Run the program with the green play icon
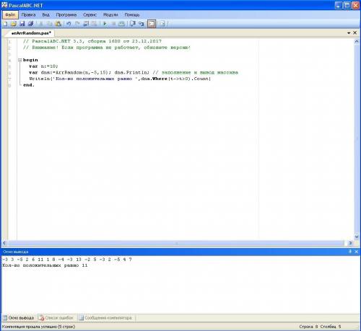 click(x=105, y=24)
